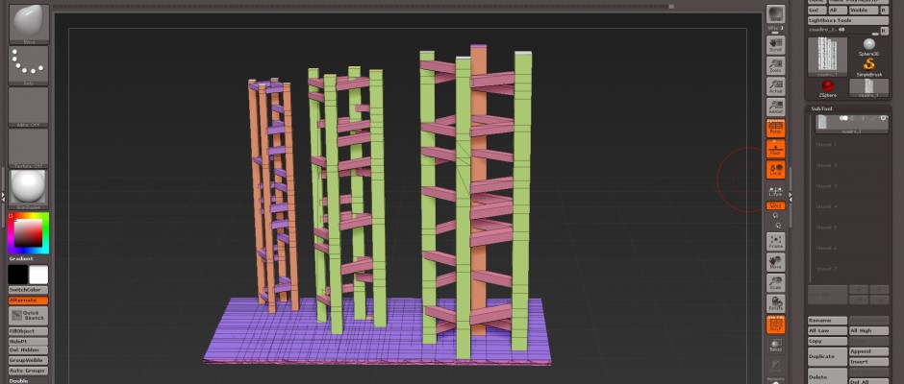Click the Duplicate subtool button
Image resolution: width=904 pixels, height=384 pixels.
[x=826, y=355]
